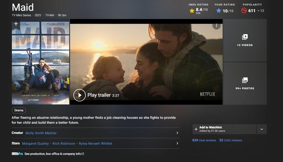Click the plus watchlist ribbon on the poster
Viewport: 283px width, 162px height.
(16, 24)
